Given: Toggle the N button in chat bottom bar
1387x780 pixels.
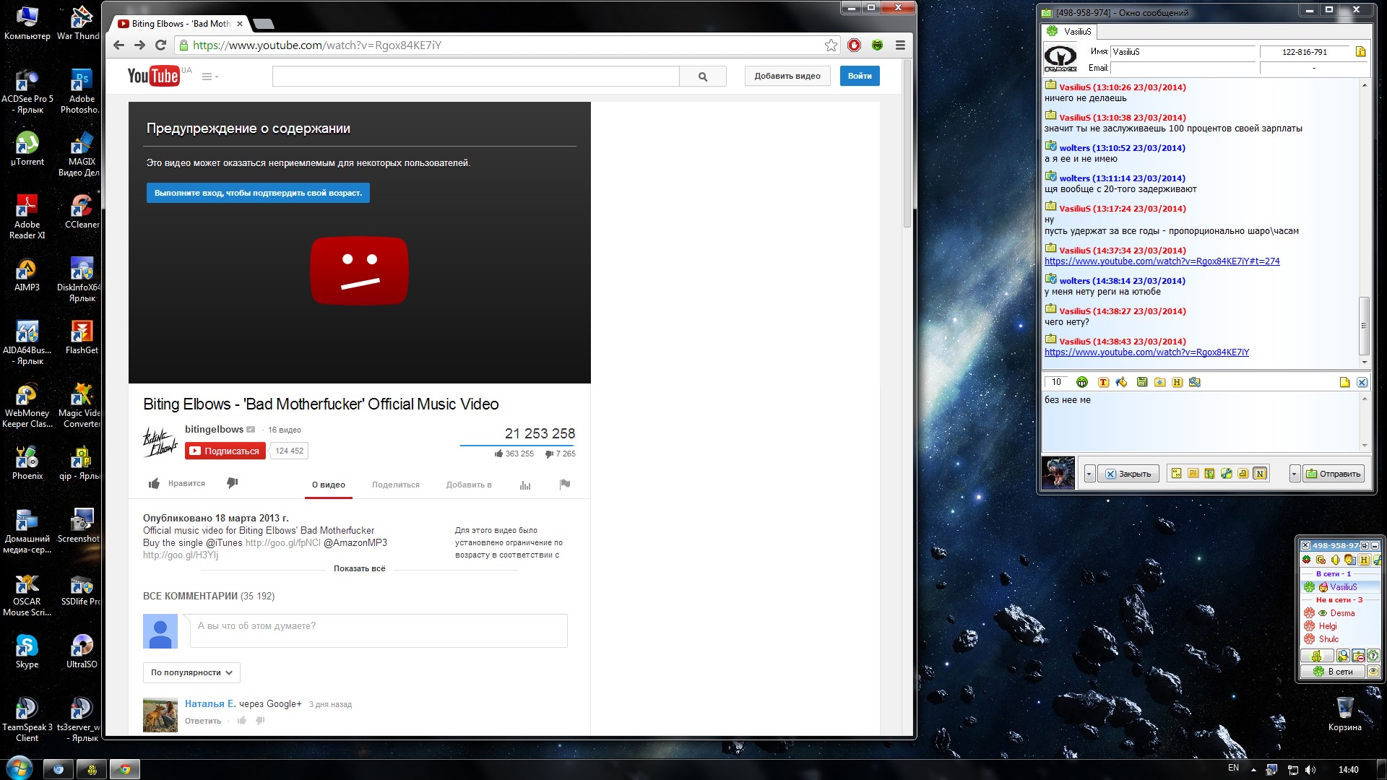Looking at the screenshot, I should coord(1260,474).
